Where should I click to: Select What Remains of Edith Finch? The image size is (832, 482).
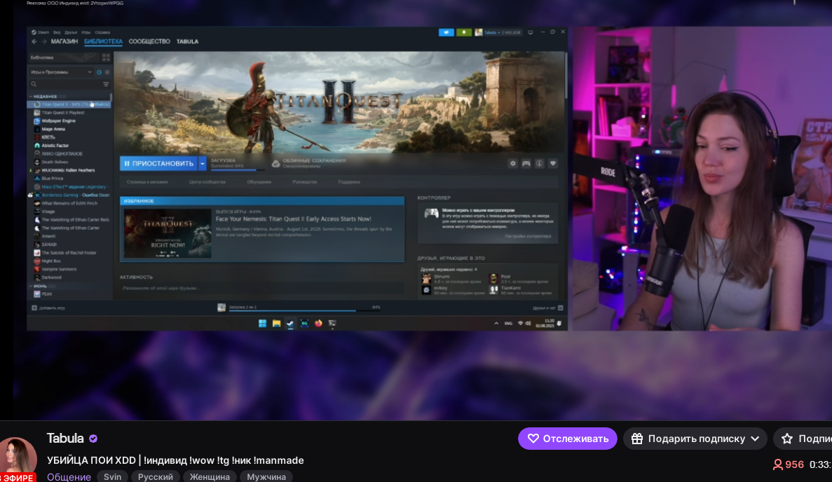[x=69, y=203]
